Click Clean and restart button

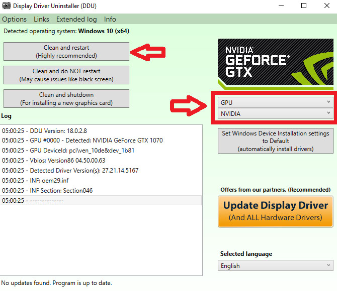point(66,52)
